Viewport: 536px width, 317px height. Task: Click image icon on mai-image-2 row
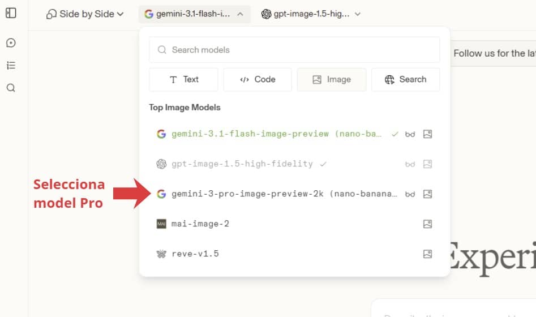pyautogui.click(x=428, y=224)
